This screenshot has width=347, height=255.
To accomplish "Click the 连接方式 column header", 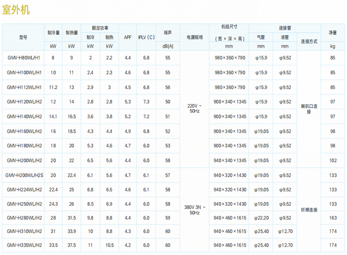I will pos(309,41).
